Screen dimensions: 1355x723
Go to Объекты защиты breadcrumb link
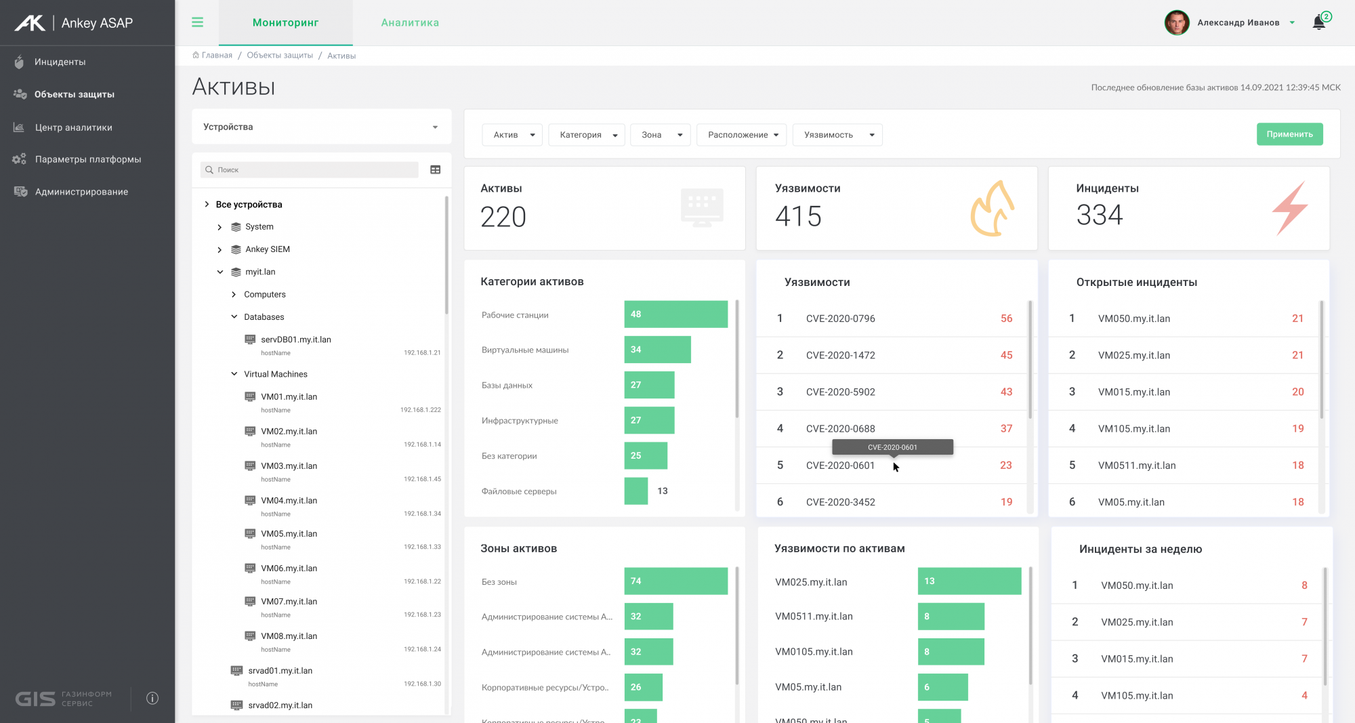(x=280, y=55)
